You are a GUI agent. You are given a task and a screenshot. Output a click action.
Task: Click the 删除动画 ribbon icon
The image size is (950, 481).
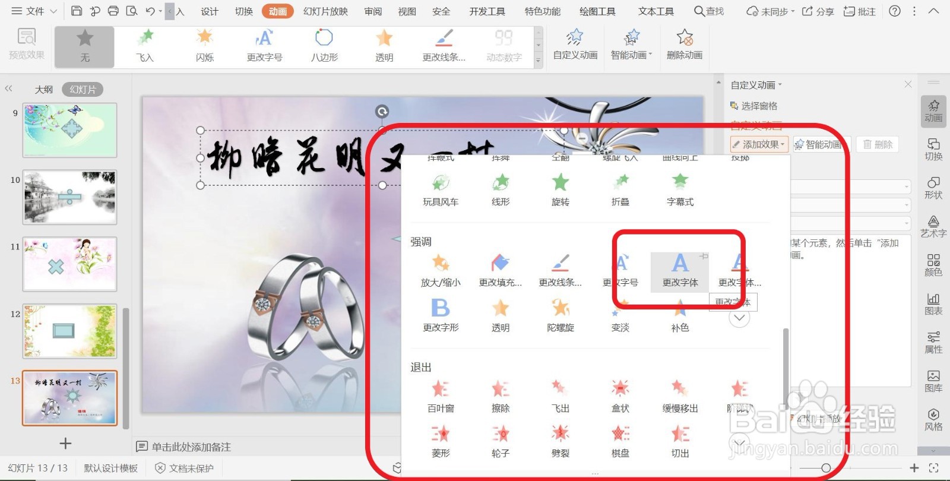(684, 45)
